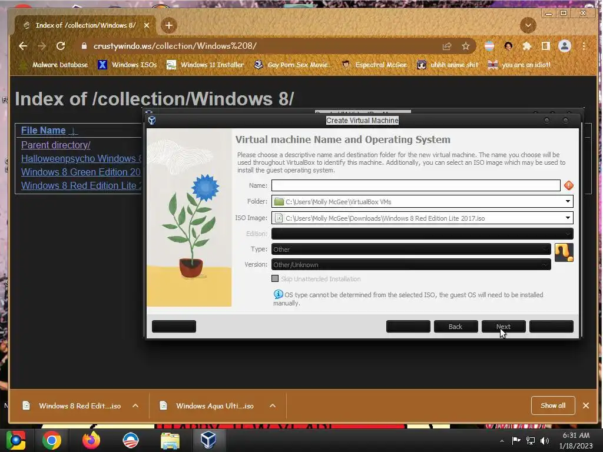Click Show all downloads button
This screenshot has height=452, width=603.
coord(553,406)
